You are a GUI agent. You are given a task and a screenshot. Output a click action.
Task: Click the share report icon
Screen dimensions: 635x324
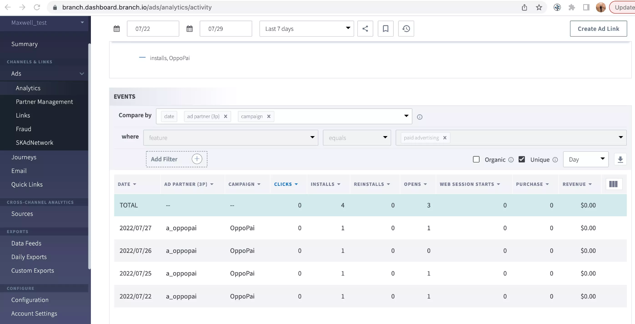click(x=365, y=29)
